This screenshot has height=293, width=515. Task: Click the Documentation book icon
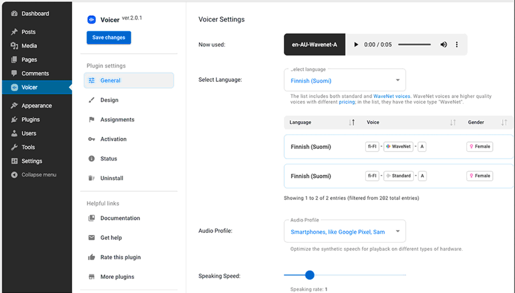click(x=91, y=218)
